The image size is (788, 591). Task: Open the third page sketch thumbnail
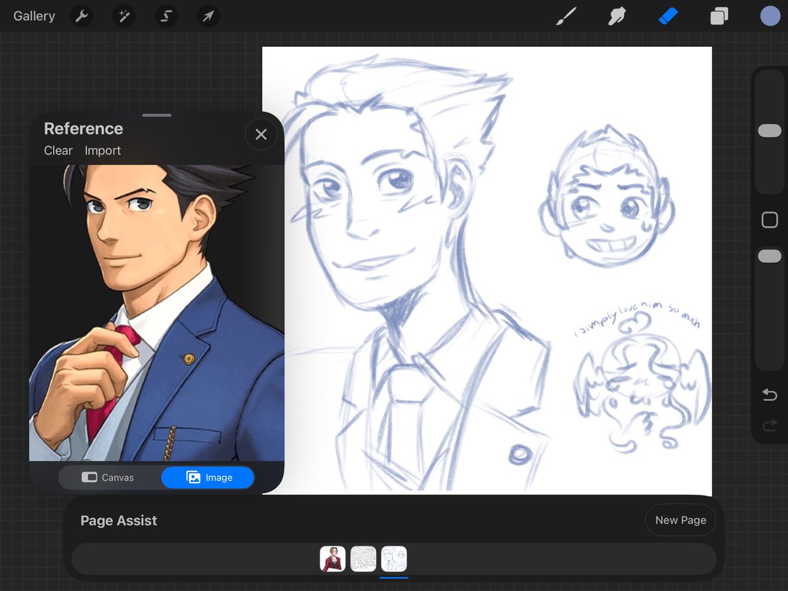[394, 559]
